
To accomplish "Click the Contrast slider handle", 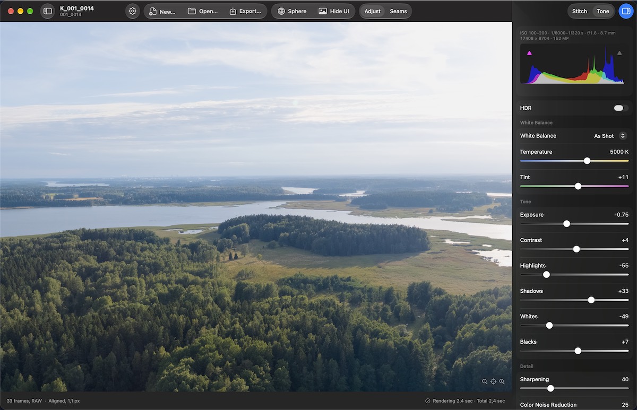I will coord(576,249).
